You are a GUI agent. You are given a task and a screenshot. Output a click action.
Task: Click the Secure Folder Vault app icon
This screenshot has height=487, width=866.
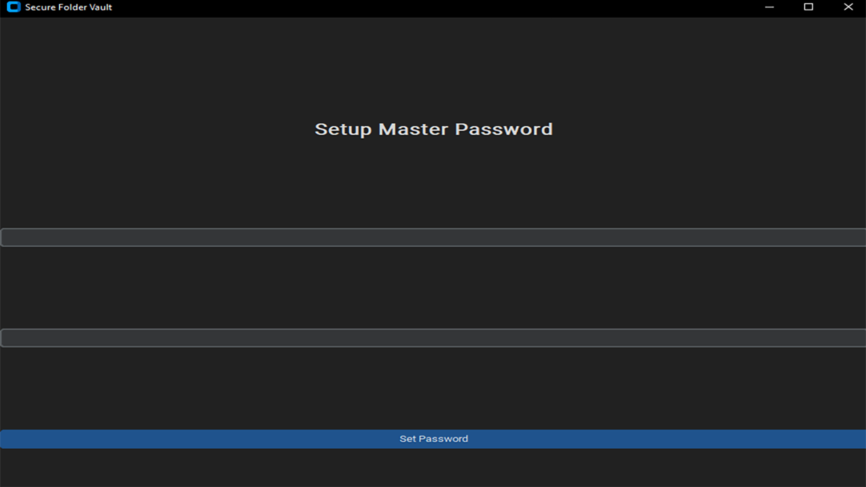(14, 7)
